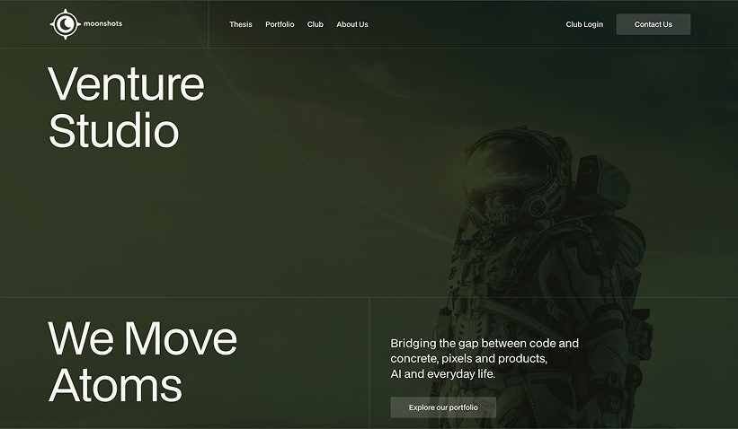Click the word Venture in the heading

(126, 84)
